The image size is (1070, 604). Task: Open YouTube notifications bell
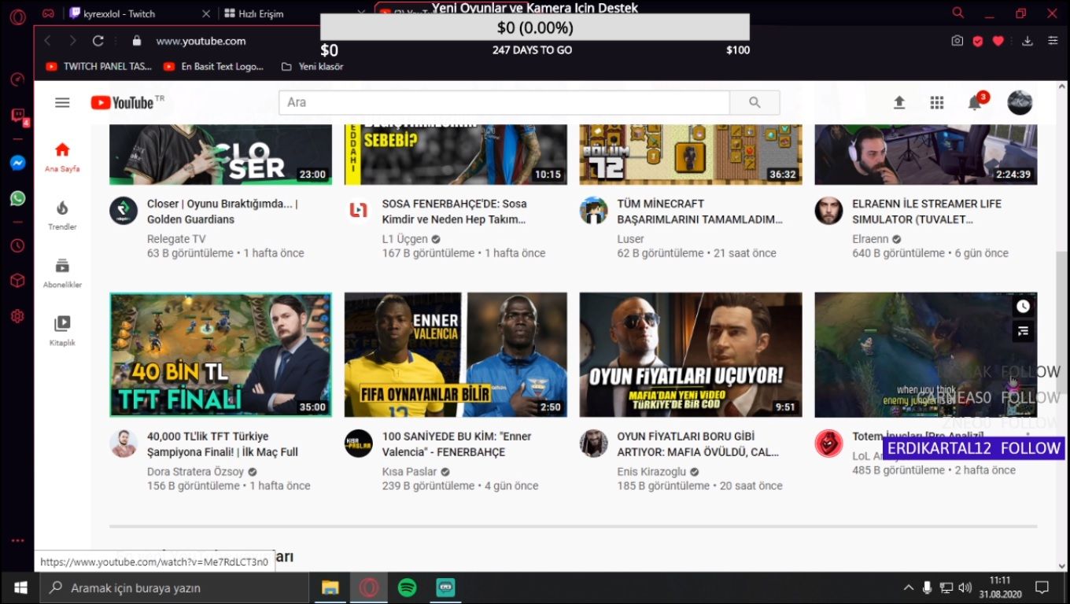click(975, 102)
